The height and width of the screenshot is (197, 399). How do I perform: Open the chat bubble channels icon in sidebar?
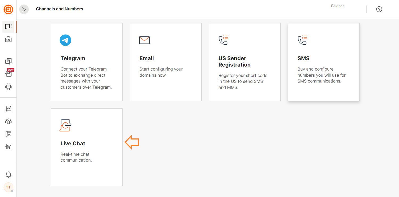(x=8, y=26)
